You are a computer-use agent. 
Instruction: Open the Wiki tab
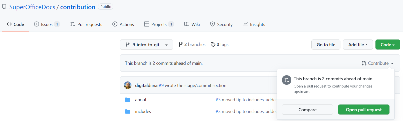[192, 24]
